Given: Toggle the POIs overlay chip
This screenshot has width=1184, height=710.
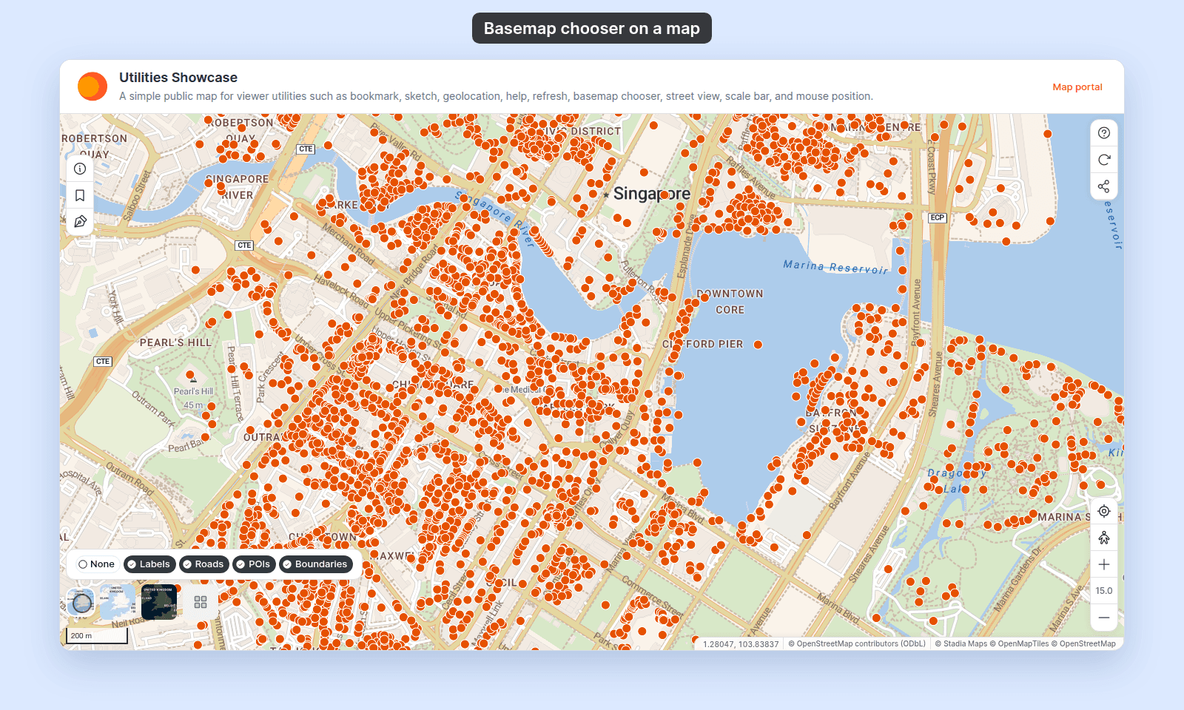Looking at the screenshot, I should [255, 564].
